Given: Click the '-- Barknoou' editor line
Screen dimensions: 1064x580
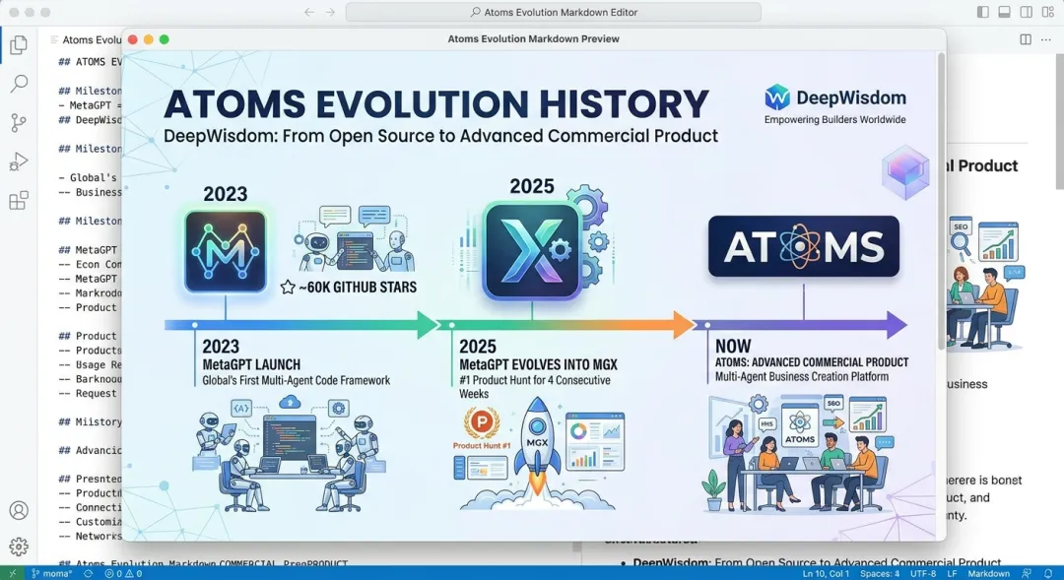Looking at the screenshot, I should pos(91,378).
